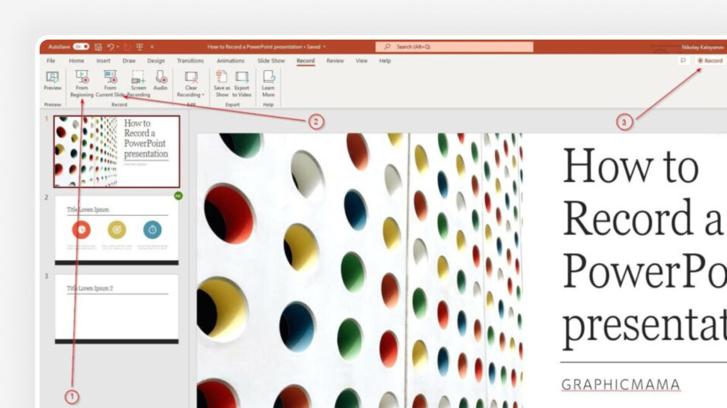Screen dimensions: 727x408
Task: Click the Redo arrow control
Action: (x=127, y=47)
